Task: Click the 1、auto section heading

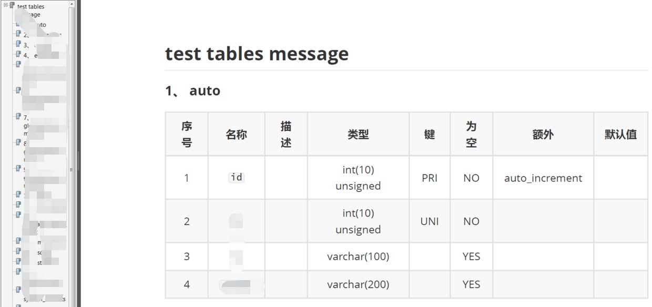Action: [192, 90]
